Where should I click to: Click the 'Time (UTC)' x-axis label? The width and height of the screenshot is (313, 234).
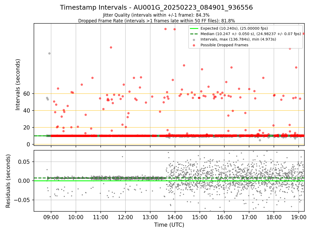point(169,225)
